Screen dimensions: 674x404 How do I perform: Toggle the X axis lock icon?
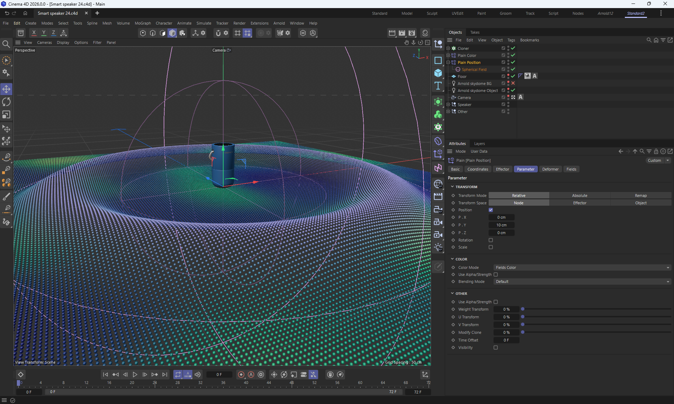(34, 33)
